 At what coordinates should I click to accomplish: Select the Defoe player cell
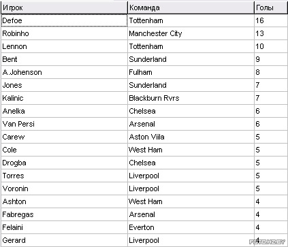(x=64, y=20)
